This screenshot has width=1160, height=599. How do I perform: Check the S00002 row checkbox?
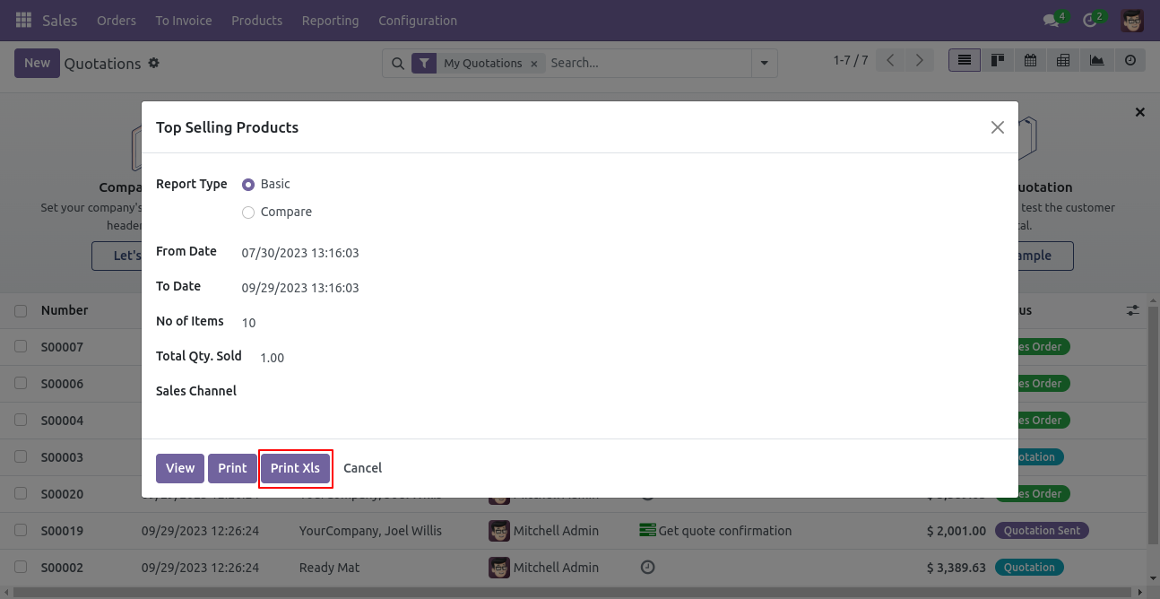pos(21,568)
